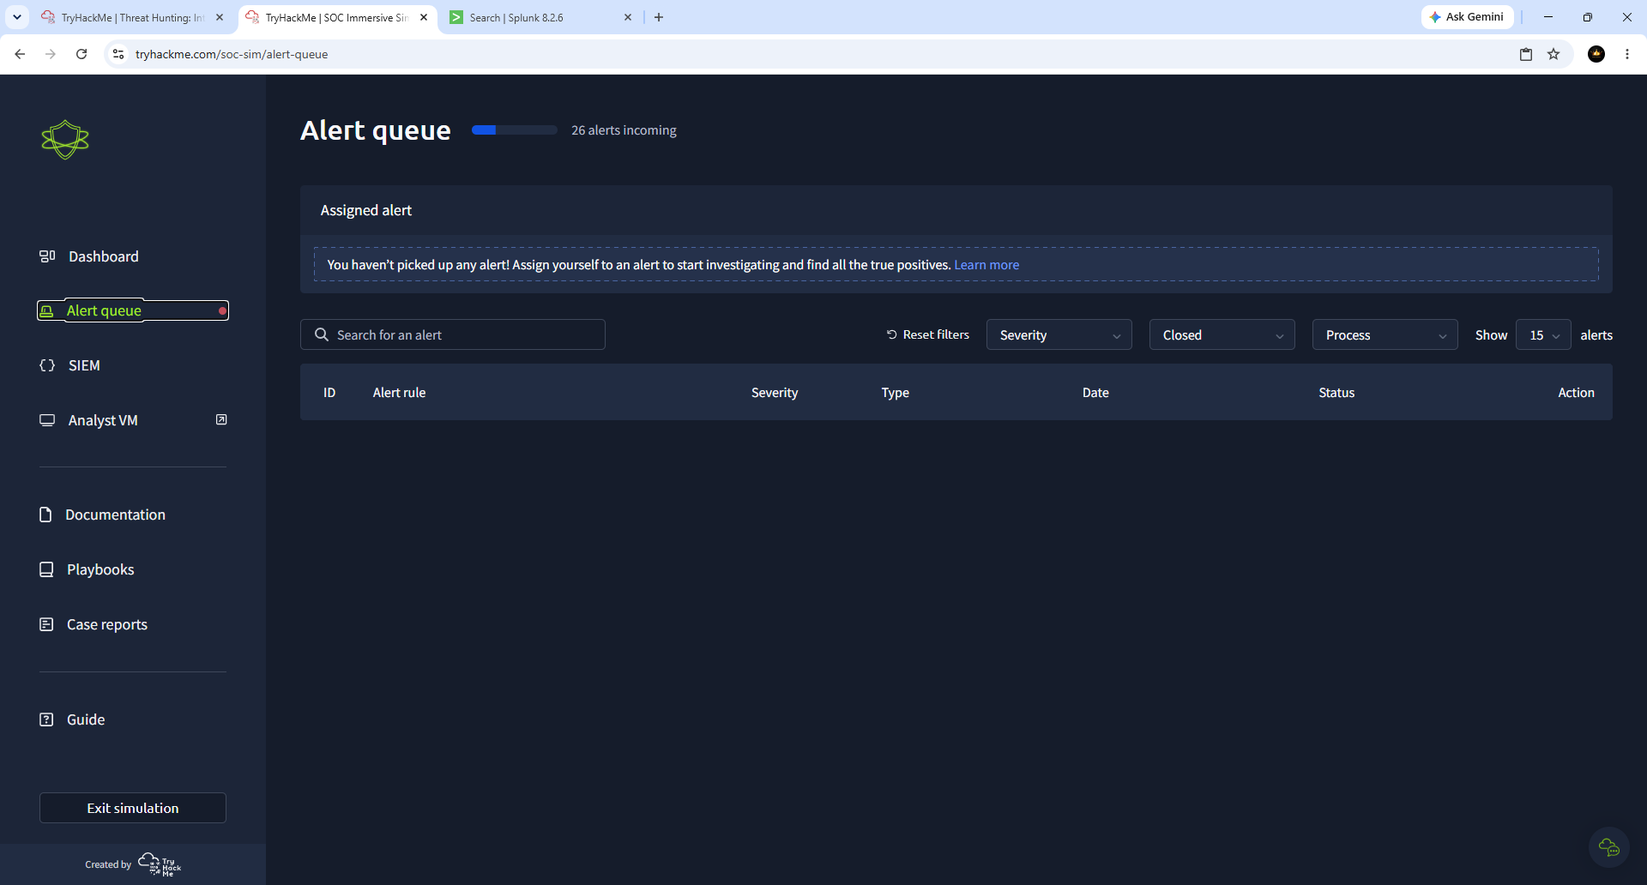The width and height of the screenshot is (1647, 885).
Task: Click the Documentation file icon
Action: 45,515
